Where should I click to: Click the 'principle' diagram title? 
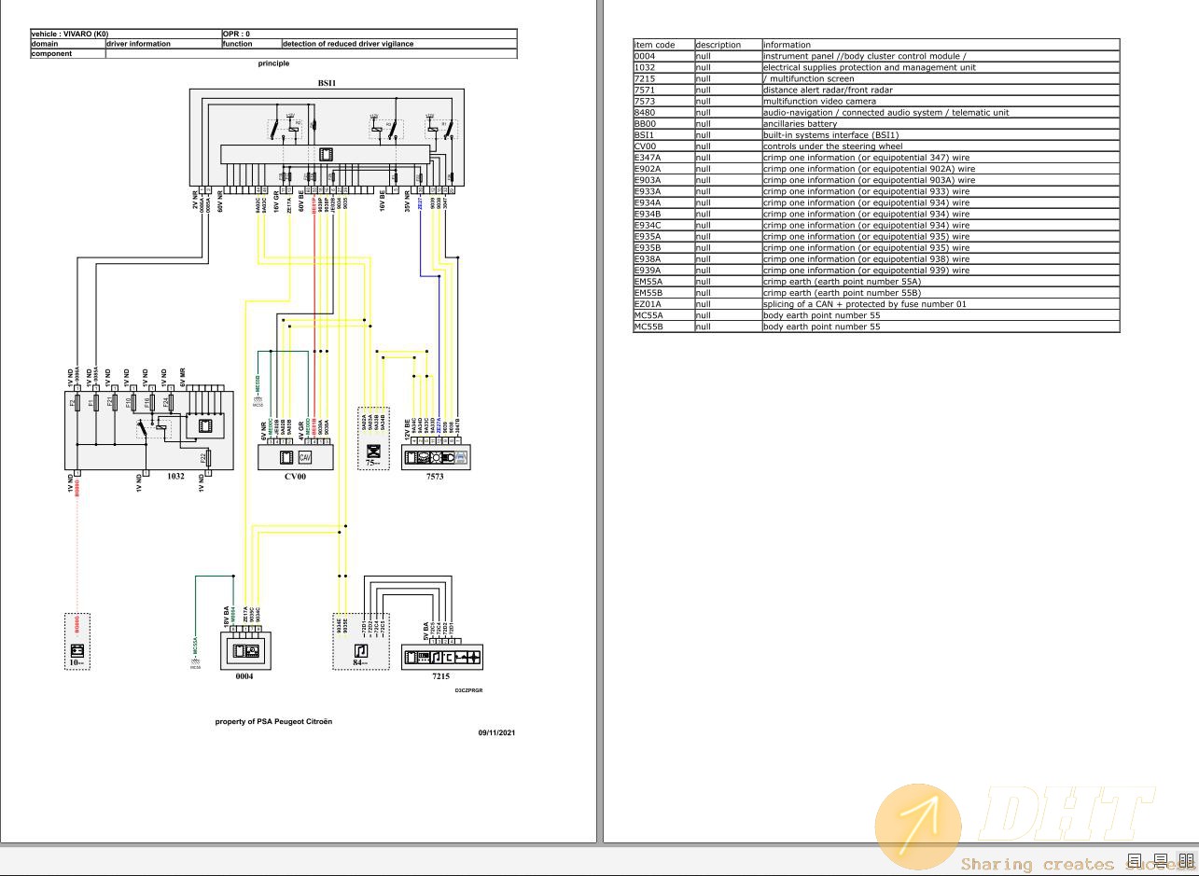point(273,63)
